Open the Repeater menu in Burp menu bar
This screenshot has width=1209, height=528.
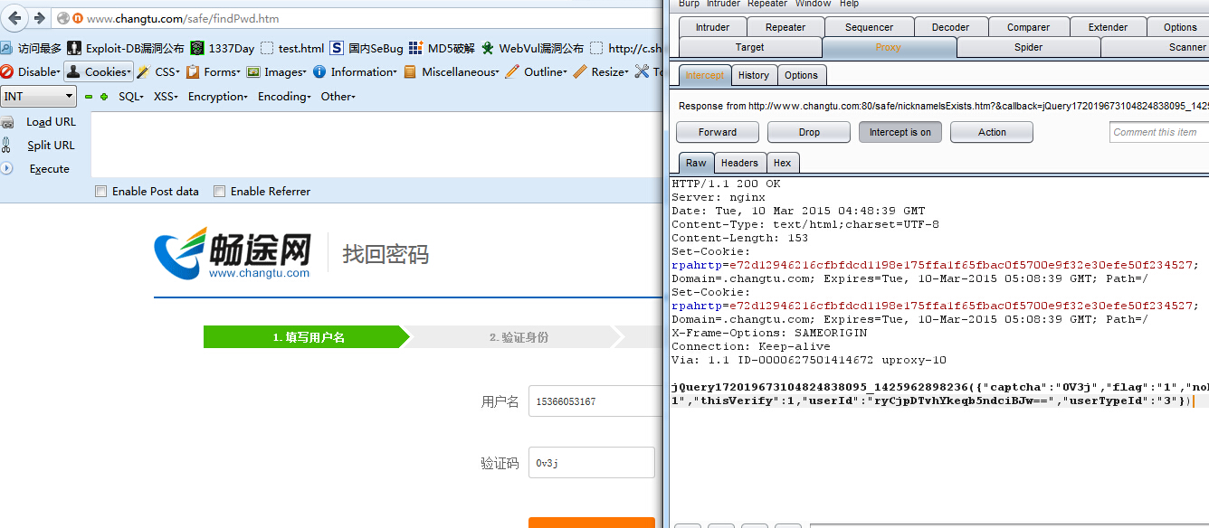pos(766,4)
